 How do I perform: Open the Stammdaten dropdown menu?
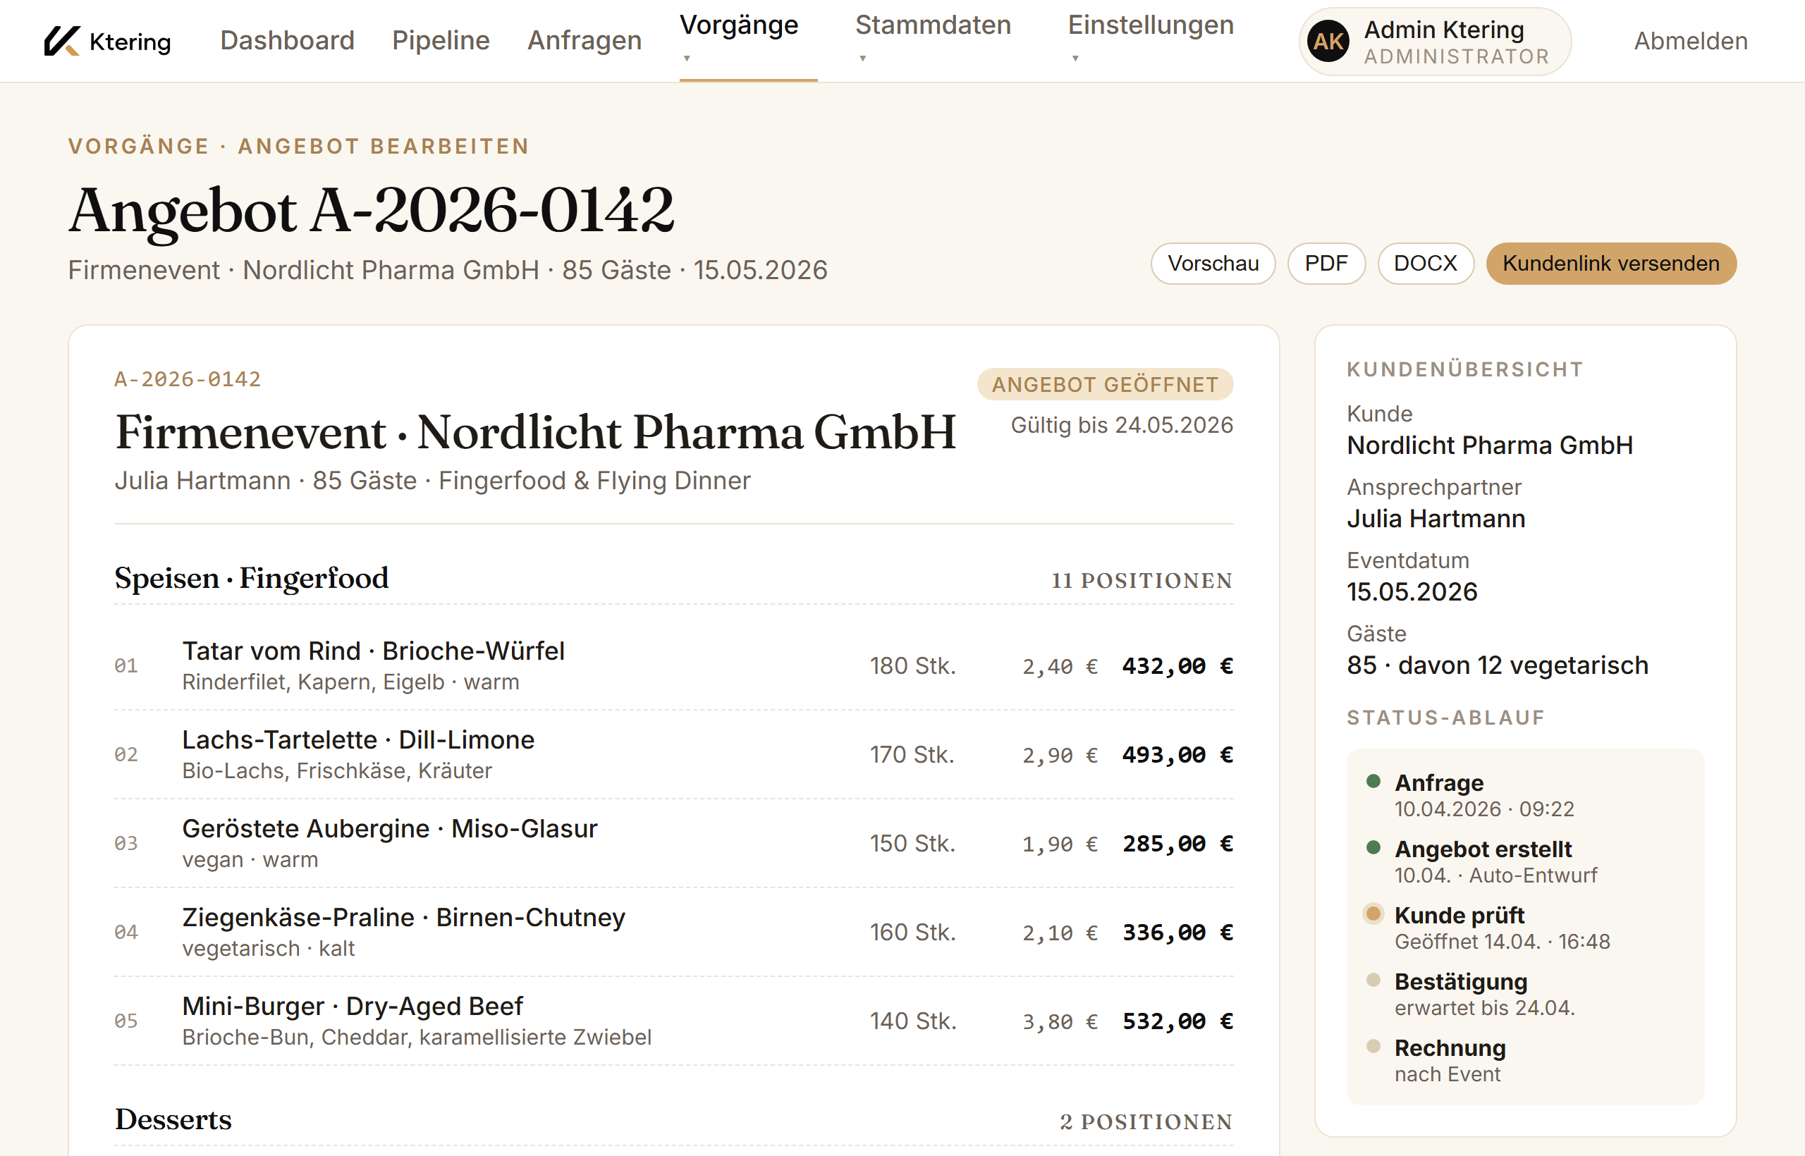coord(933,25)
